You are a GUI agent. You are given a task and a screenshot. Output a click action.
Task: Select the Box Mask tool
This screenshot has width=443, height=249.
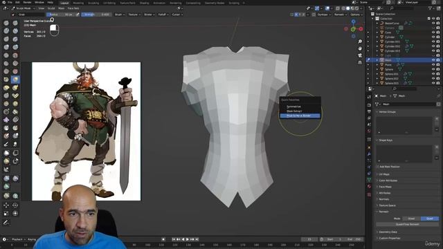click(6, 153)
